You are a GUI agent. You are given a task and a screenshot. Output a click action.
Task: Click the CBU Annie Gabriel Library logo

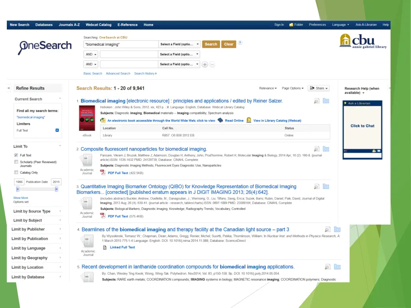click(363, 41)
